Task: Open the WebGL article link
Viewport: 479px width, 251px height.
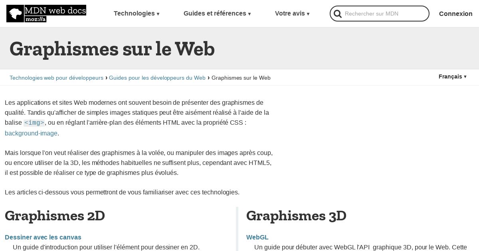Action: [257, 237]
